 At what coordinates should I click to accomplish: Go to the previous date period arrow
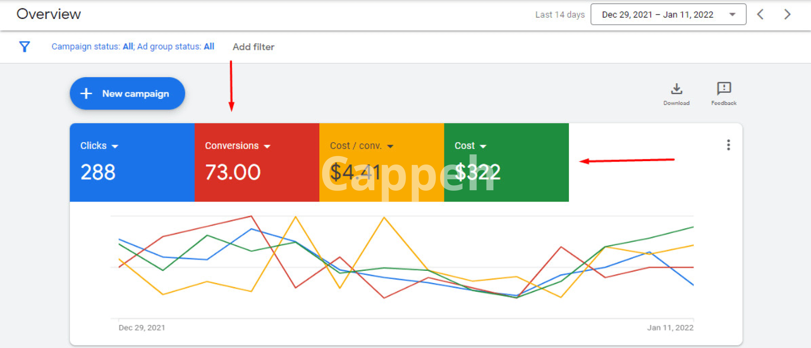[760, 14]
